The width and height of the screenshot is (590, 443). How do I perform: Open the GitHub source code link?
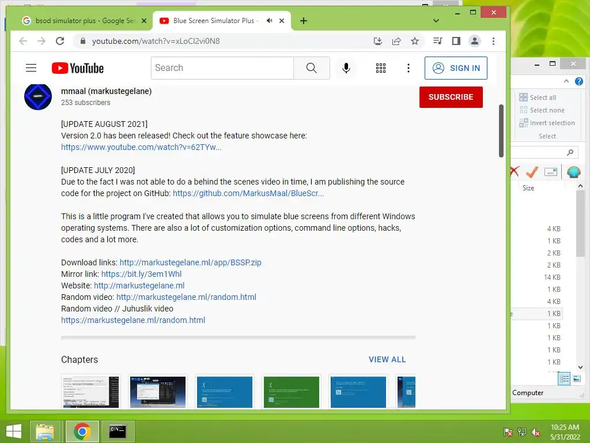click(x=248, y=193)
